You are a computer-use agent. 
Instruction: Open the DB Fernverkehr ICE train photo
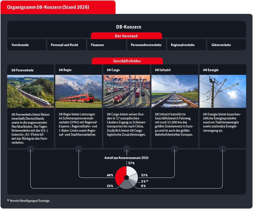point(31,91)
